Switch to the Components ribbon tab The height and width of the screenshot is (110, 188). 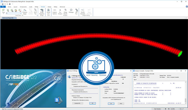[23, 7]
